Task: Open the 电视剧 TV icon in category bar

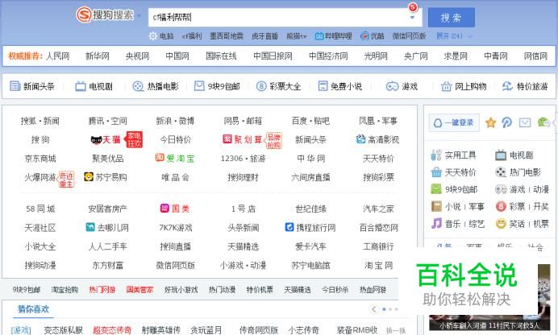Action: tap(81, 86)
